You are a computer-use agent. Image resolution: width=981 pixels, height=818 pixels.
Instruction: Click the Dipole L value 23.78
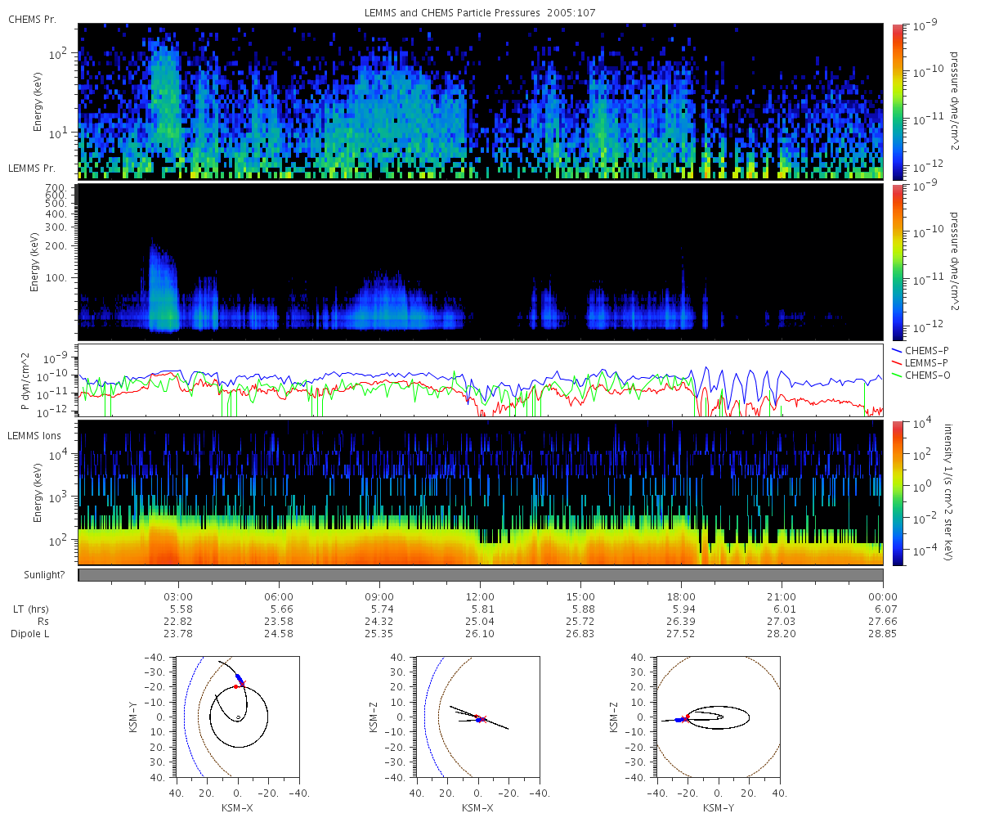(178, 634)
